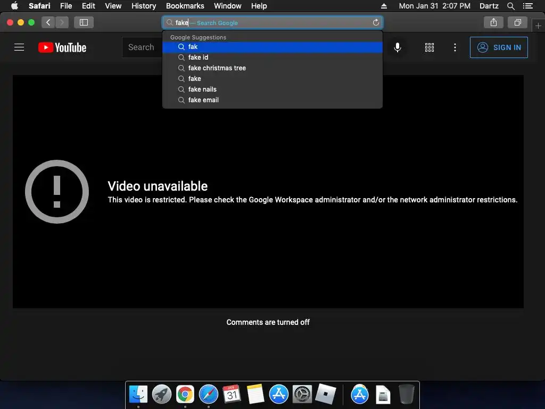Select the 'fake nails' suggestion
545x409 pixels.
pos(272,89)
